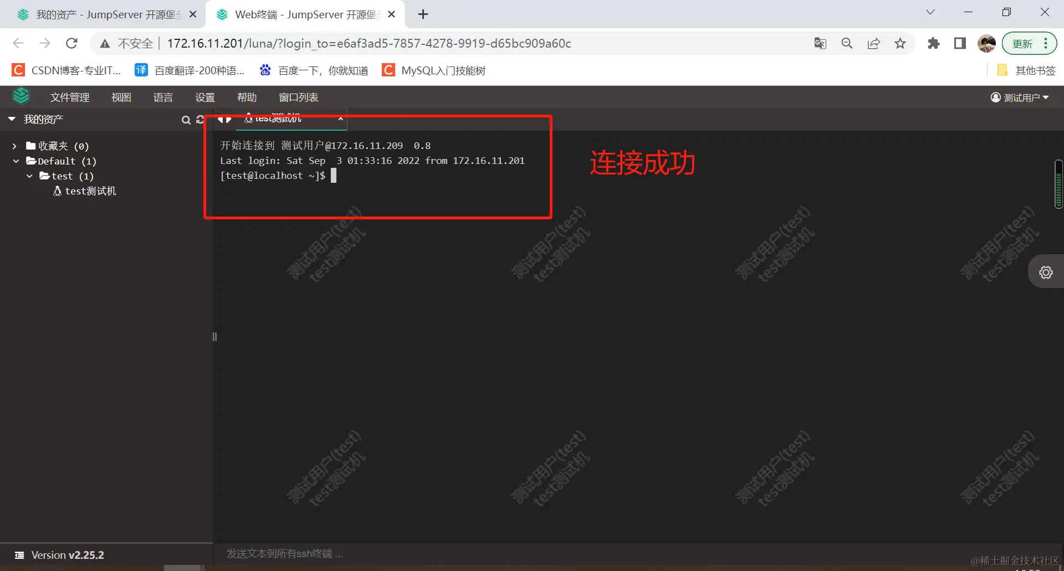Expand the 收藏夹 (0) folder
1064x571 pixels.
pyautogui.click(x=14, y=146)
